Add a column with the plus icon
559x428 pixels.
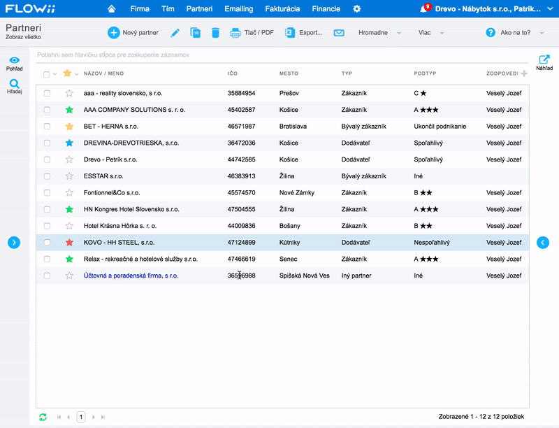click(x=524, y=73)
